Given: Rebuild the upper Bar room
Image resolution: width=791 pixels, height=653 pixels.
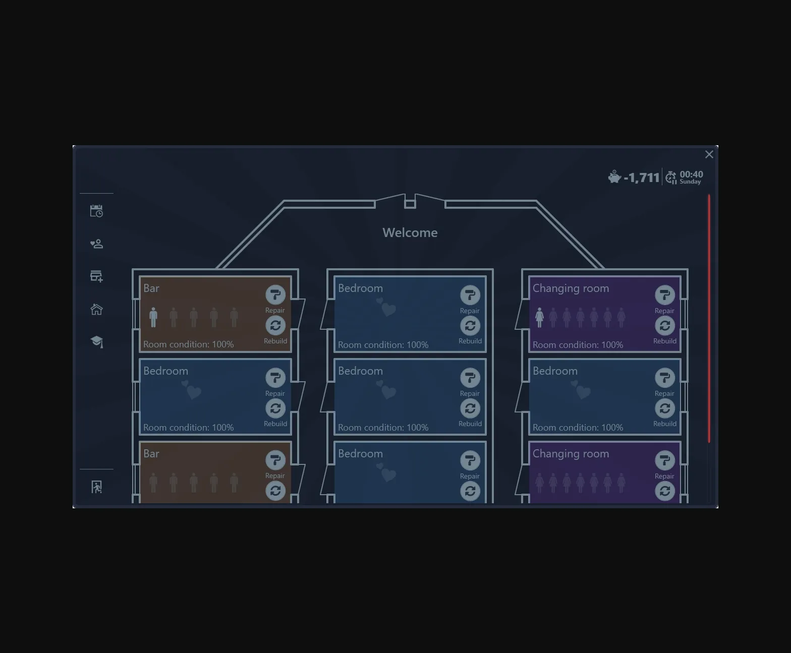Looking at the screenshot, I should [x=275, y=326].
